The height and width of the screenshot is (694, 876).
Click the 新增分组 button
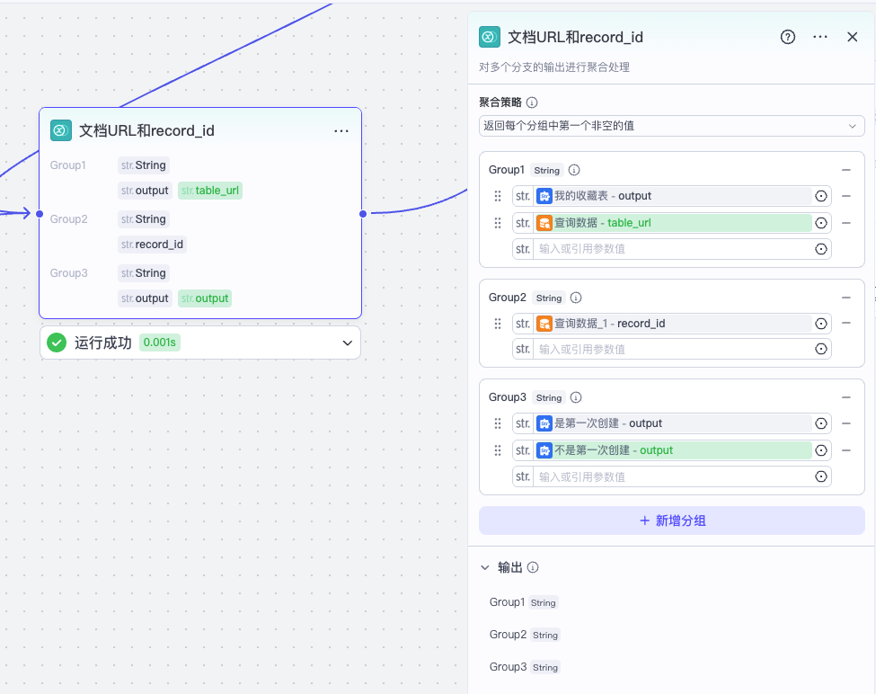[672, 520]
